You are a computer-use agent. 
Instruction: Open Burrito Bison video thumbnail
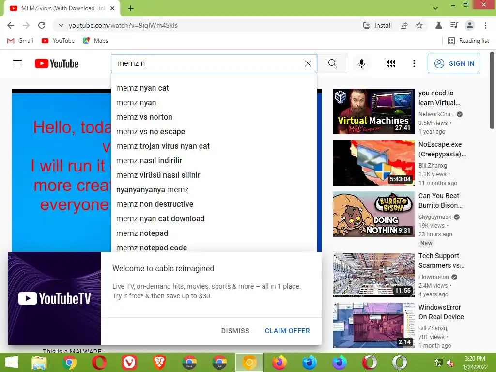click(373, 214)
